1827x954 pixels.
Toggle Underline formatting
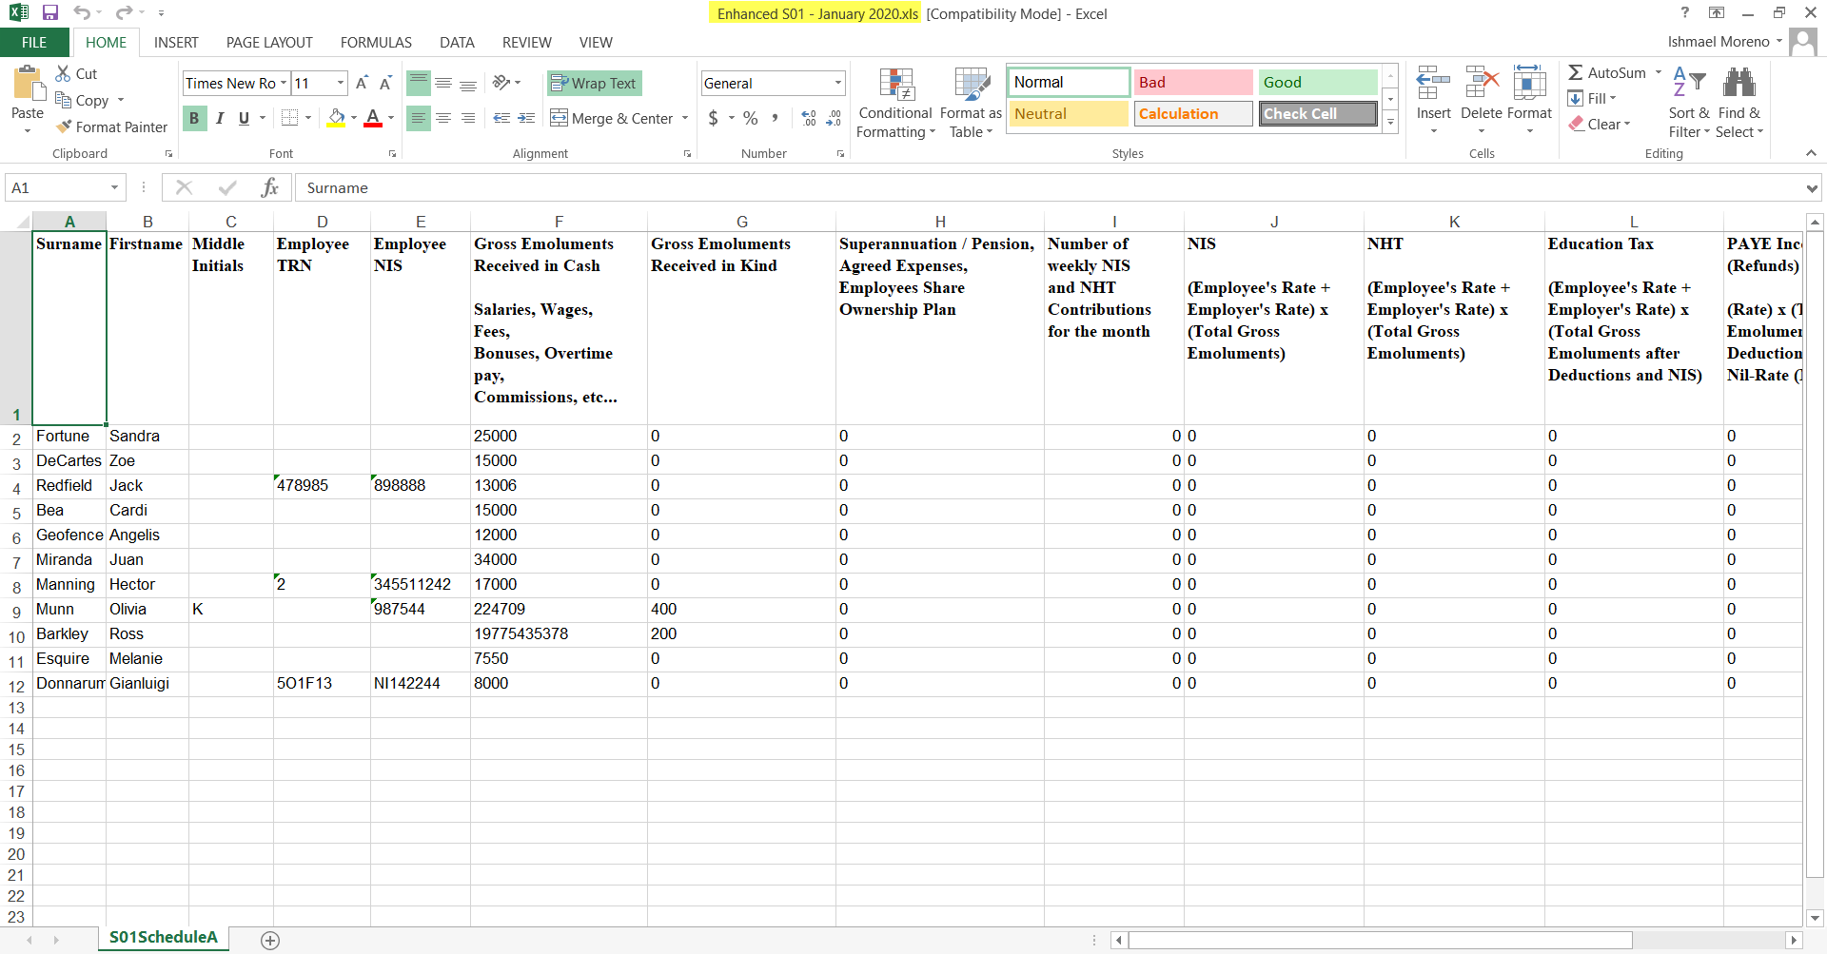click(x=245, y=118)
